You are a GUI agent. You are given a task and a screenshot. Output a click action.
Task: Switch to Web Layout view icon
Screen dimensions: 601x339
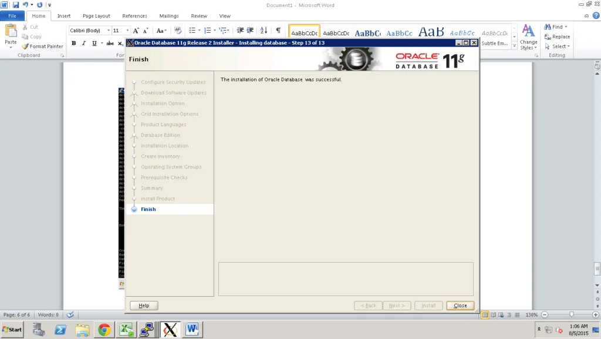click(501, 315)
